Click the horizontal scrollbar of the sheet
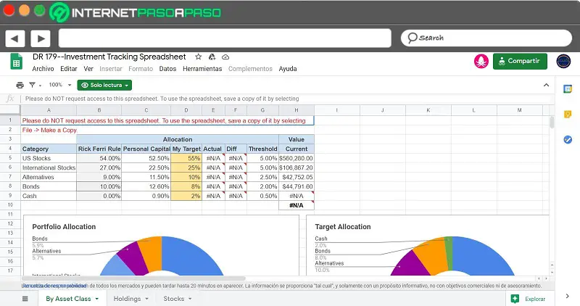This screenshot has height=306, width=580. tap(133, 278)
